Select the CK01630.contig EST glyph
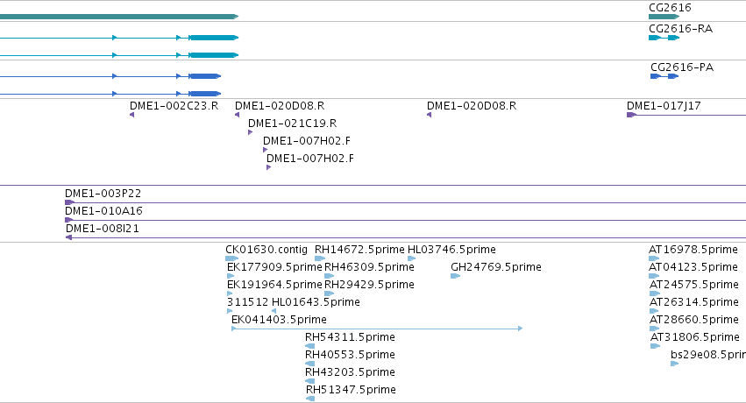This screenshot has height=403, width=746. click(231, 258)
